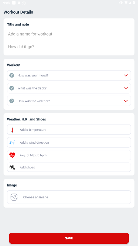Tap question mark icon beside track
The image size is (138, 246).
[11, 88]
